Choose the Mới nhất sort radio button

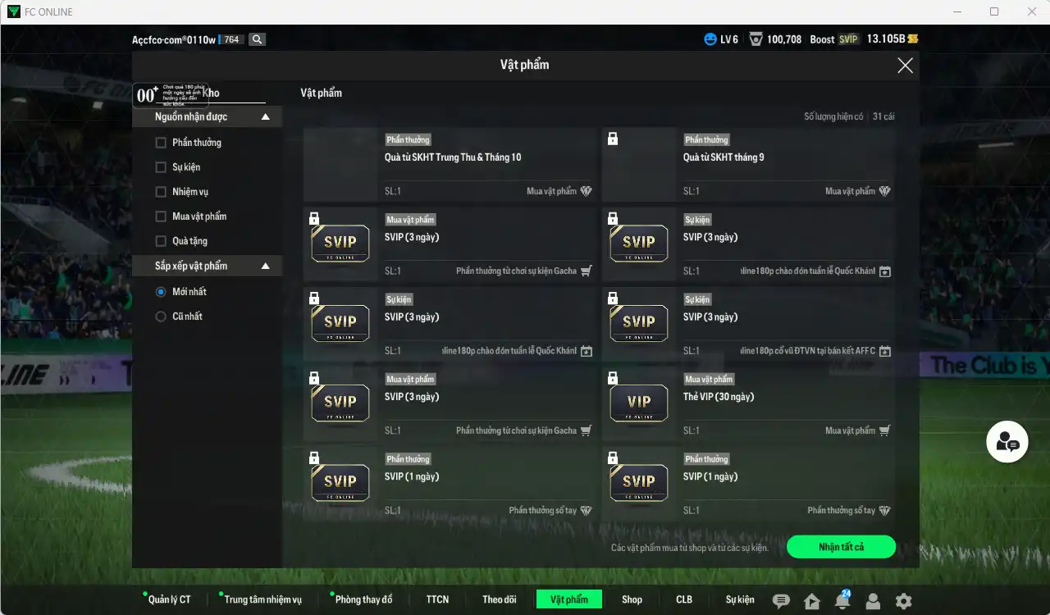pos(161,292)
